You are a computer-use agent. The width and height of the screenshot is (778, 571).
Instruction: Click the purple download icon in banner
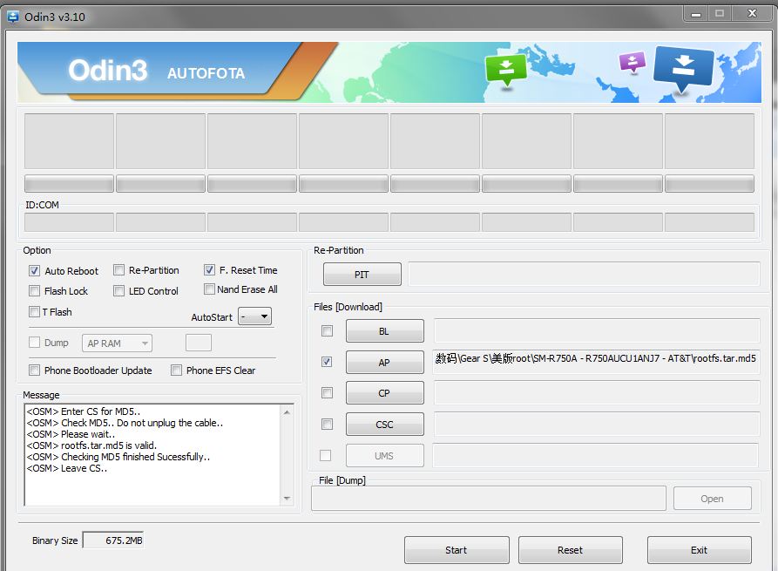point(633,62)
